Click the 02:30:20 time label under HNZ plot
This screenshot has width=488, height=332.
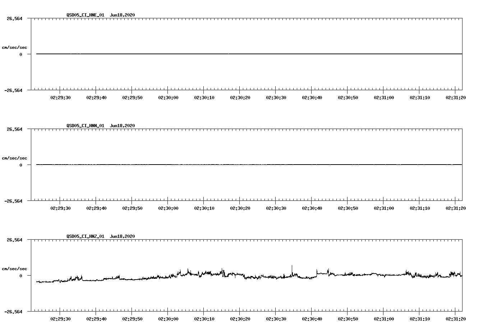point(240,319)
